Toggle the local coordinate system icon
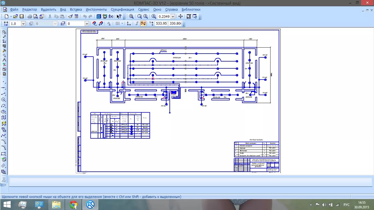 129,24
